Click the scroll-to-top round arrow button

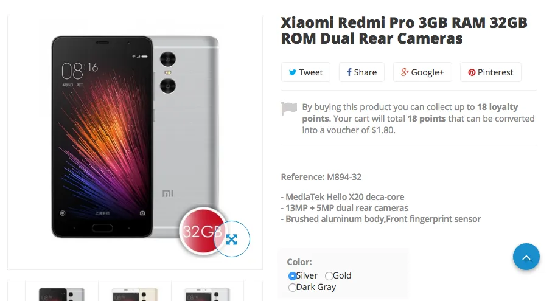[x=526, y=257]
